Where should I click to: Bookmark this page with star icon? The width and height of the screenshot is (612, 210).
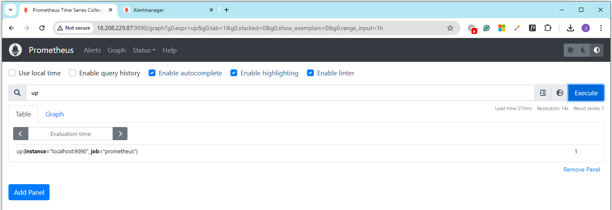[x=450, y=28]
